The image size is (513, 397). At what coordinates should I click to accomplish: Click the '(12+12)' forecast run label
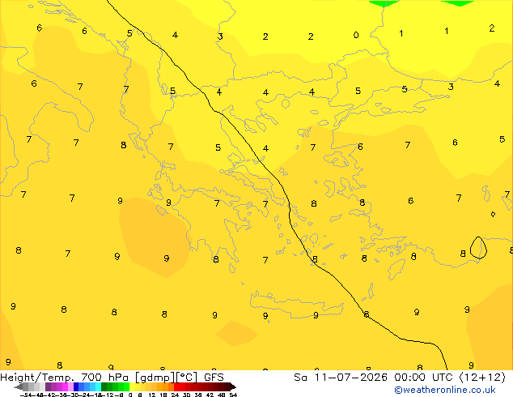[x=482, y=378]
